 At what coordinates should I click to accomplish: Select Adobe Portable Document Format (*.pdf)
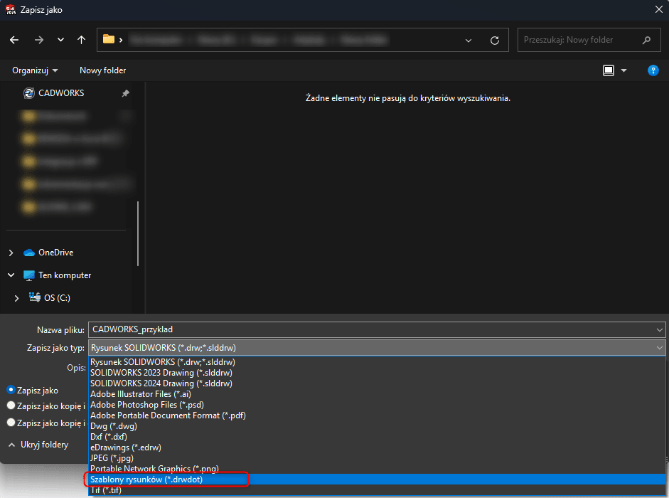[377, 415]
